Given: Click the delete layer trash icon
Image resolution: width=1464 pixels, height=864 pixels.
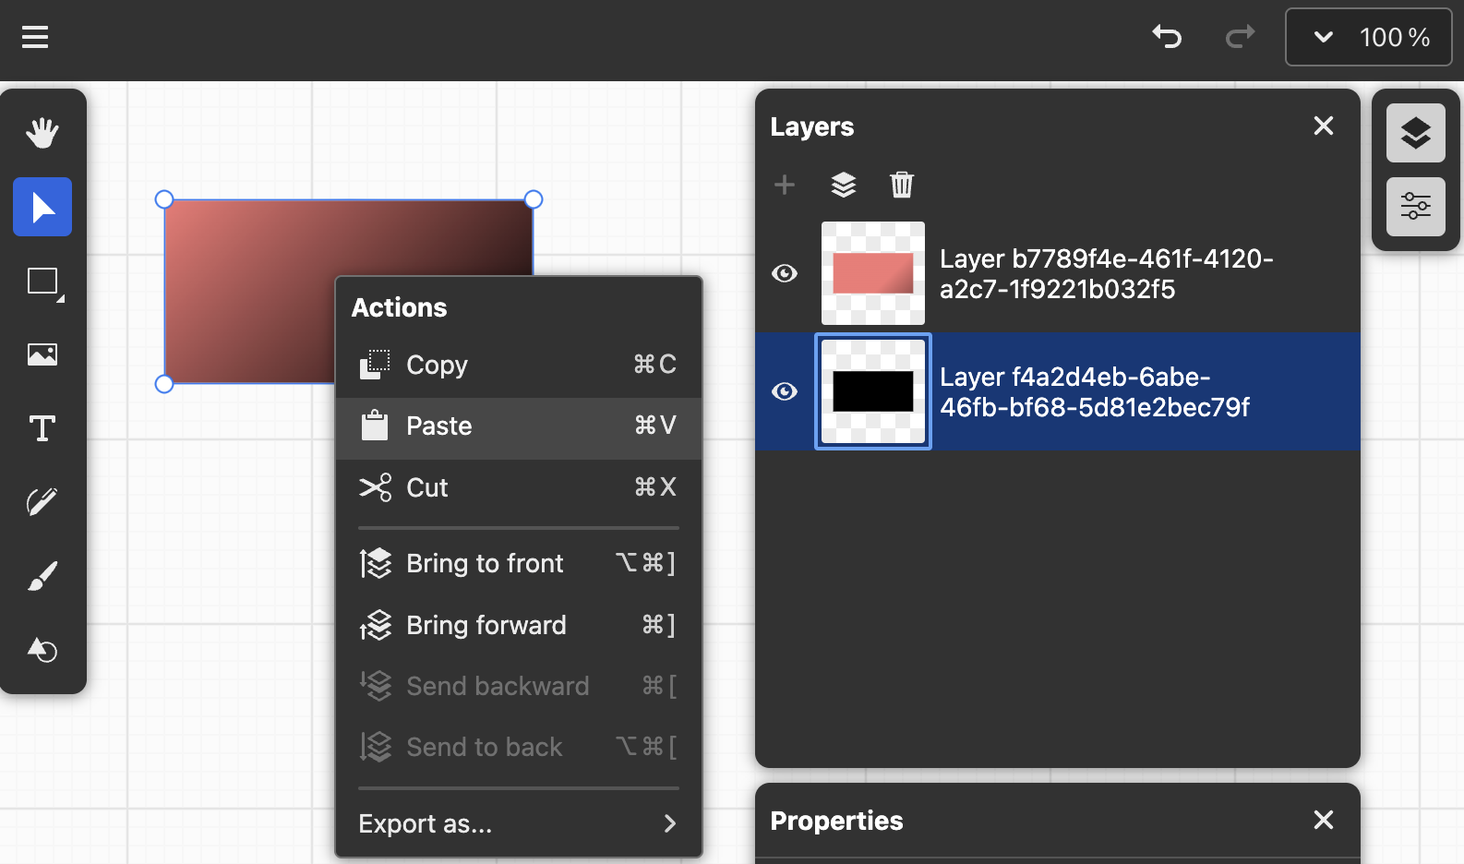Looking at the screenshot, I should 901,185.
